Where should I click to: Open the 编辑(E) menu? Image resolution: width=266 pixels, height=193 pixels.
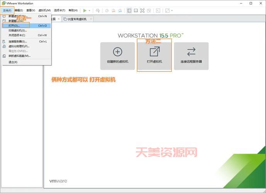19,10
